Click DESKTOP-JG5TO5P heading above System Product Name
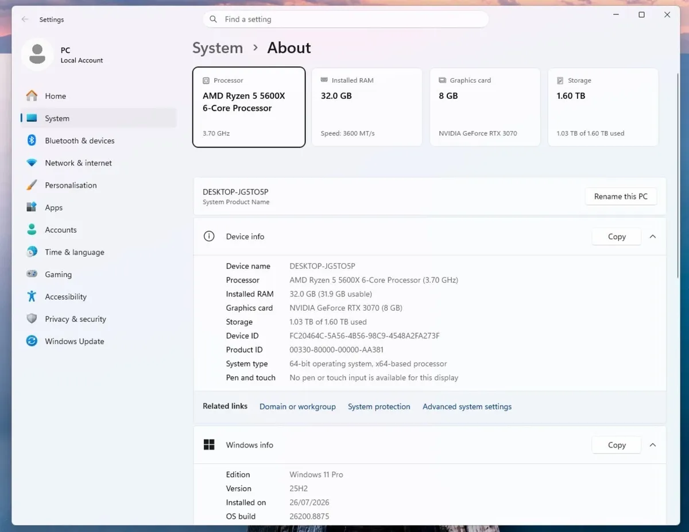The image size is (689, 532). 235,192
